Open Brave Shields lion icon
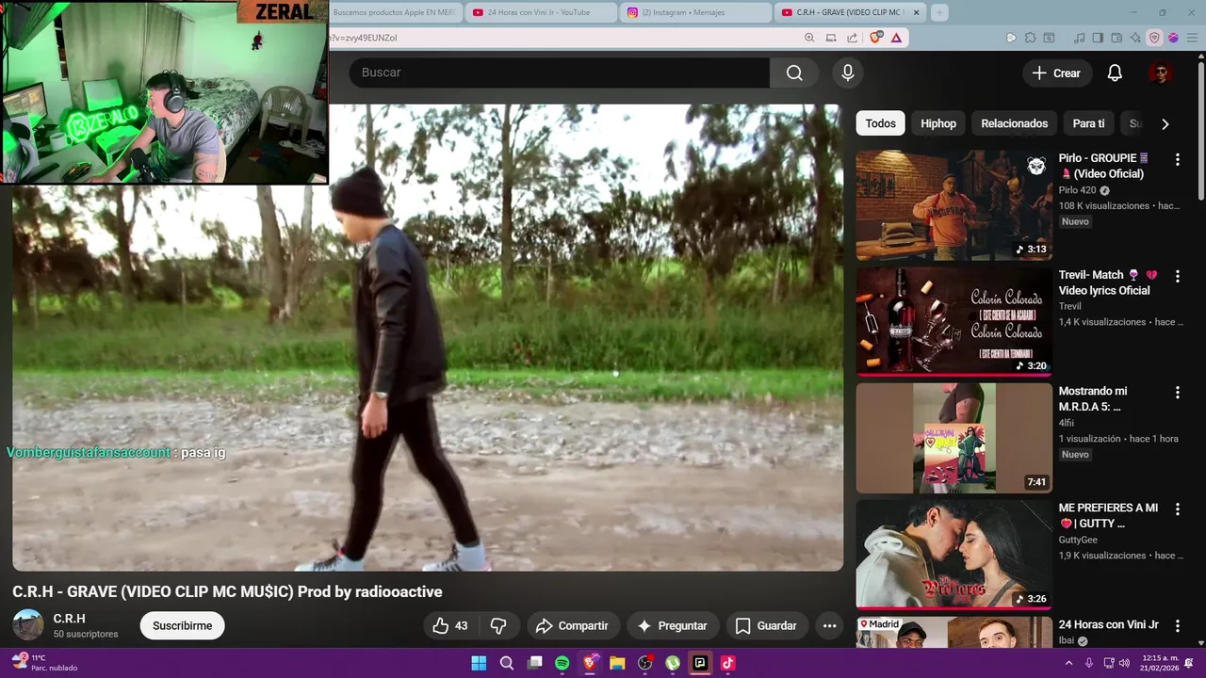 (x=875, y=38)
